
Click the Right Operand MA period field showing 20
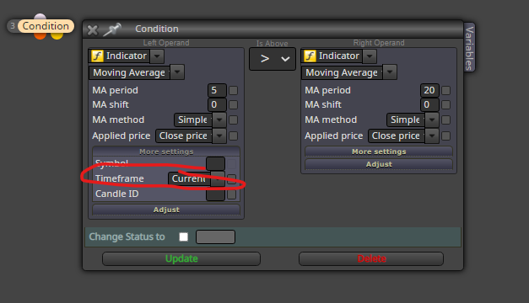[x=429, y=90]
